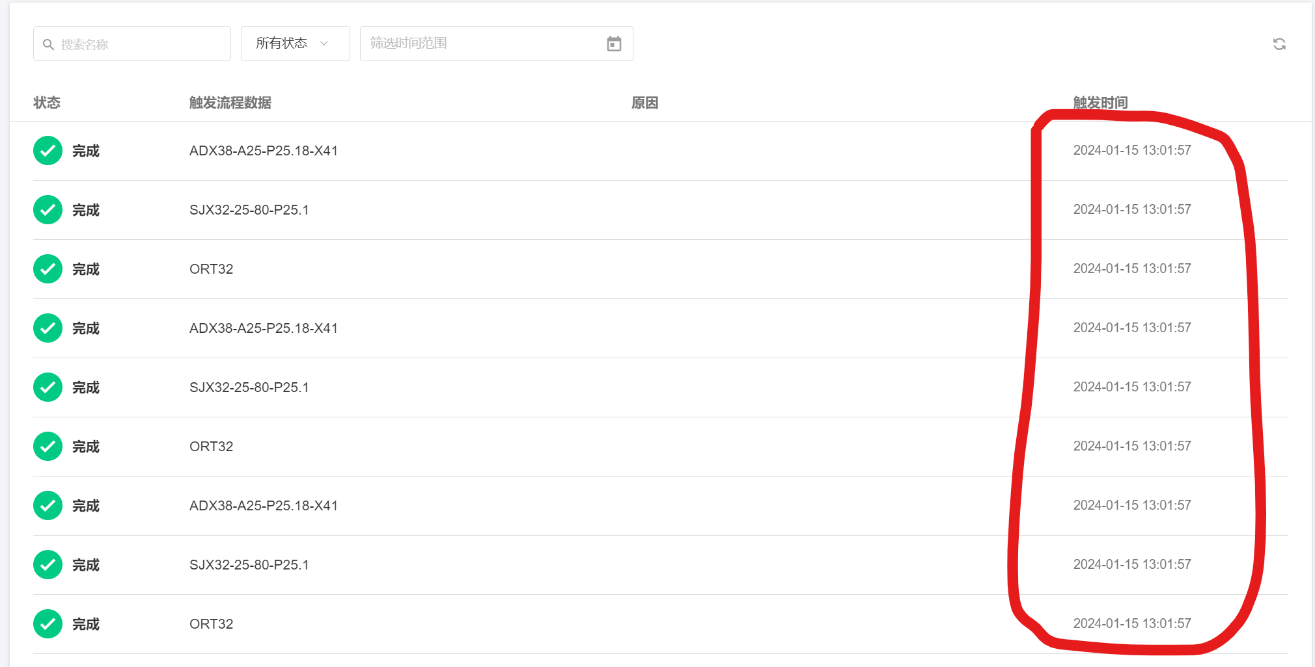Click the 触发时间 column header

coord(1101,103)
